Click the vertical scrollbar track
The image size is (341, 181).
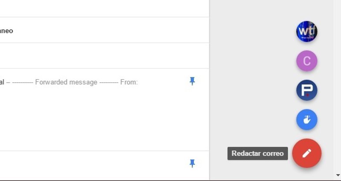click(x=338, y=85)
